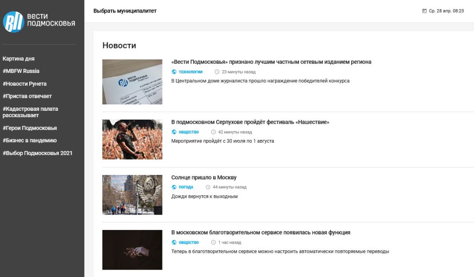
Task: Click clock icon by 44 минуты назад
Action: 208,187
